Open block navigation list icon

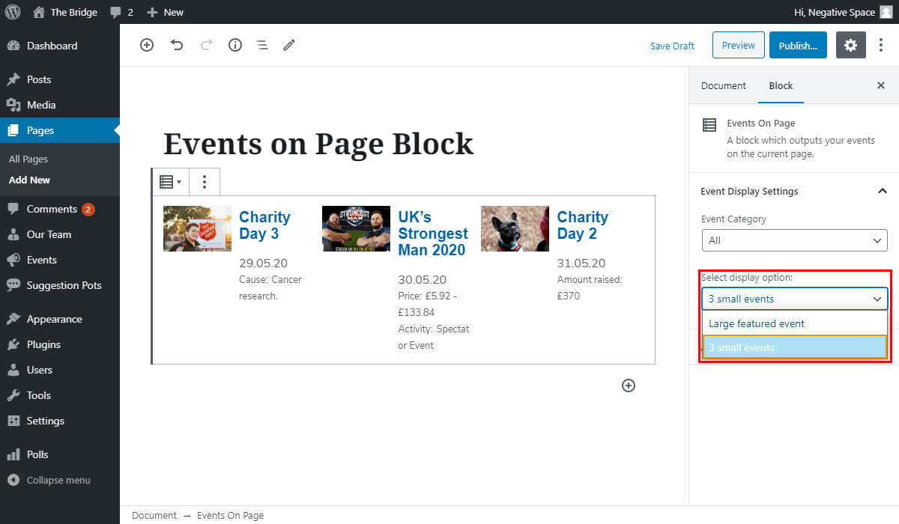pyautogui.click(x=262, y=45)
